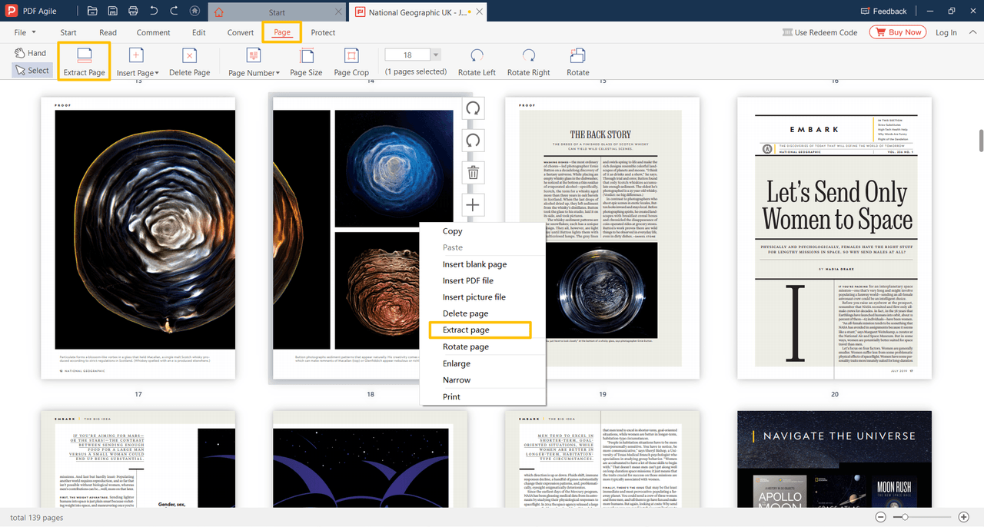Click Use Redeem Code
The width and height of the screenshot is (984, 527).
819,32
